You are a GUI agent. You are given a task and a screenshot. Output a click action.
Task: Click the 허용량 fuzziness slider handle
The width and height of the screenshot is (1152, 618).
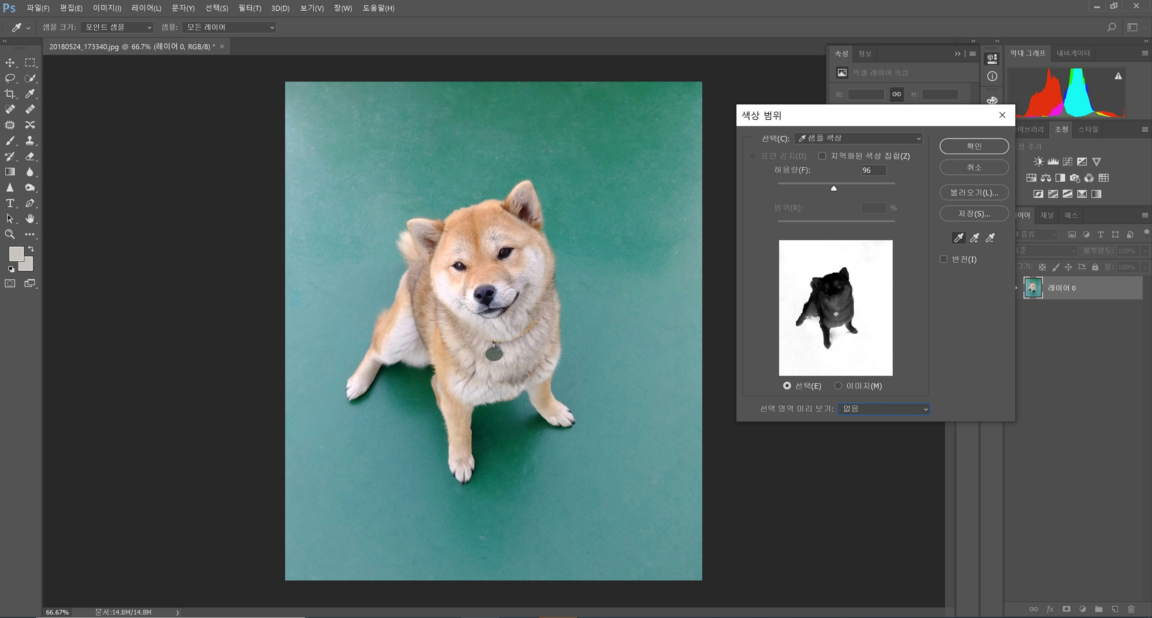click(x=834, y=189)
